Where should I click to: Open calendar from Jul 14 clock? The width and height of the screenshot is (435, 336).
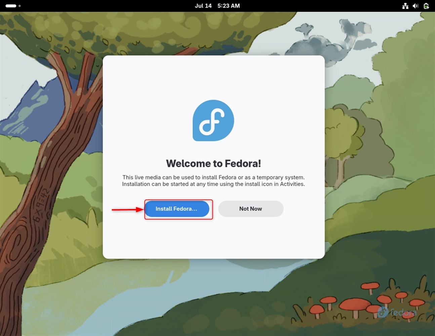tap(217, 6)
